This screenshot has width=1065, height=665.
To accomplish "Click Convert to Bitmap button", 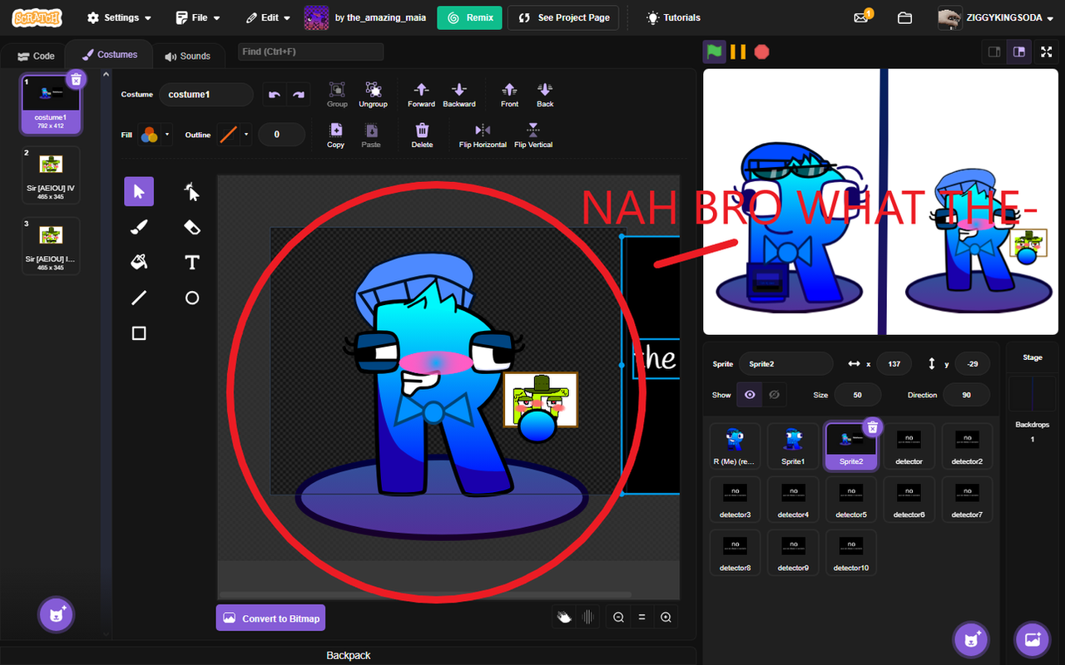I will point(270,618).
